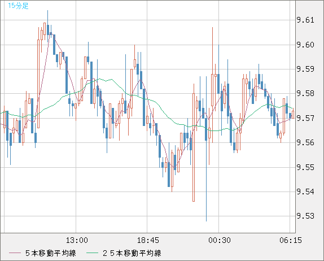The height and width of the screenshot is (261, 324).
Task: Click the 9.58 price axis label
Action: 305,93
